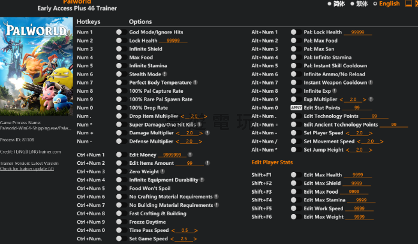
Task: Edit the Edit Money value field
Action: click(172, 155)
